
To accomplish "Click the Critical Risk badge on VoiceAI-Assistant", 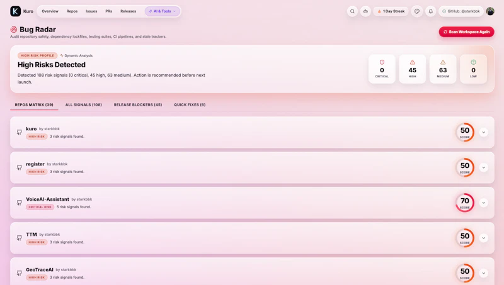I will pyautogui.click(x=40, y=207).
